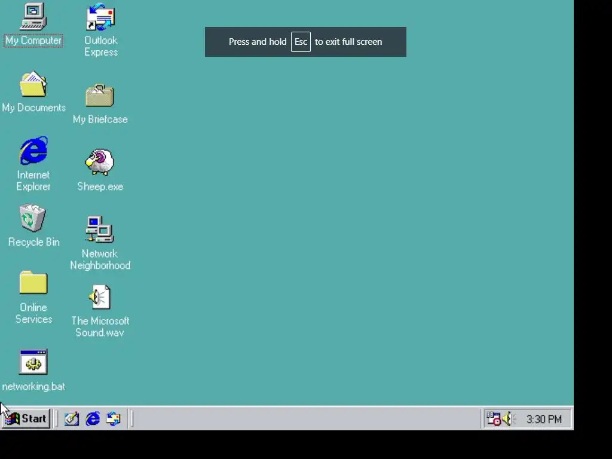Select the Internet Explorer desktop icon
Screen dimensions: 612x459
click(x=33, y=151)
